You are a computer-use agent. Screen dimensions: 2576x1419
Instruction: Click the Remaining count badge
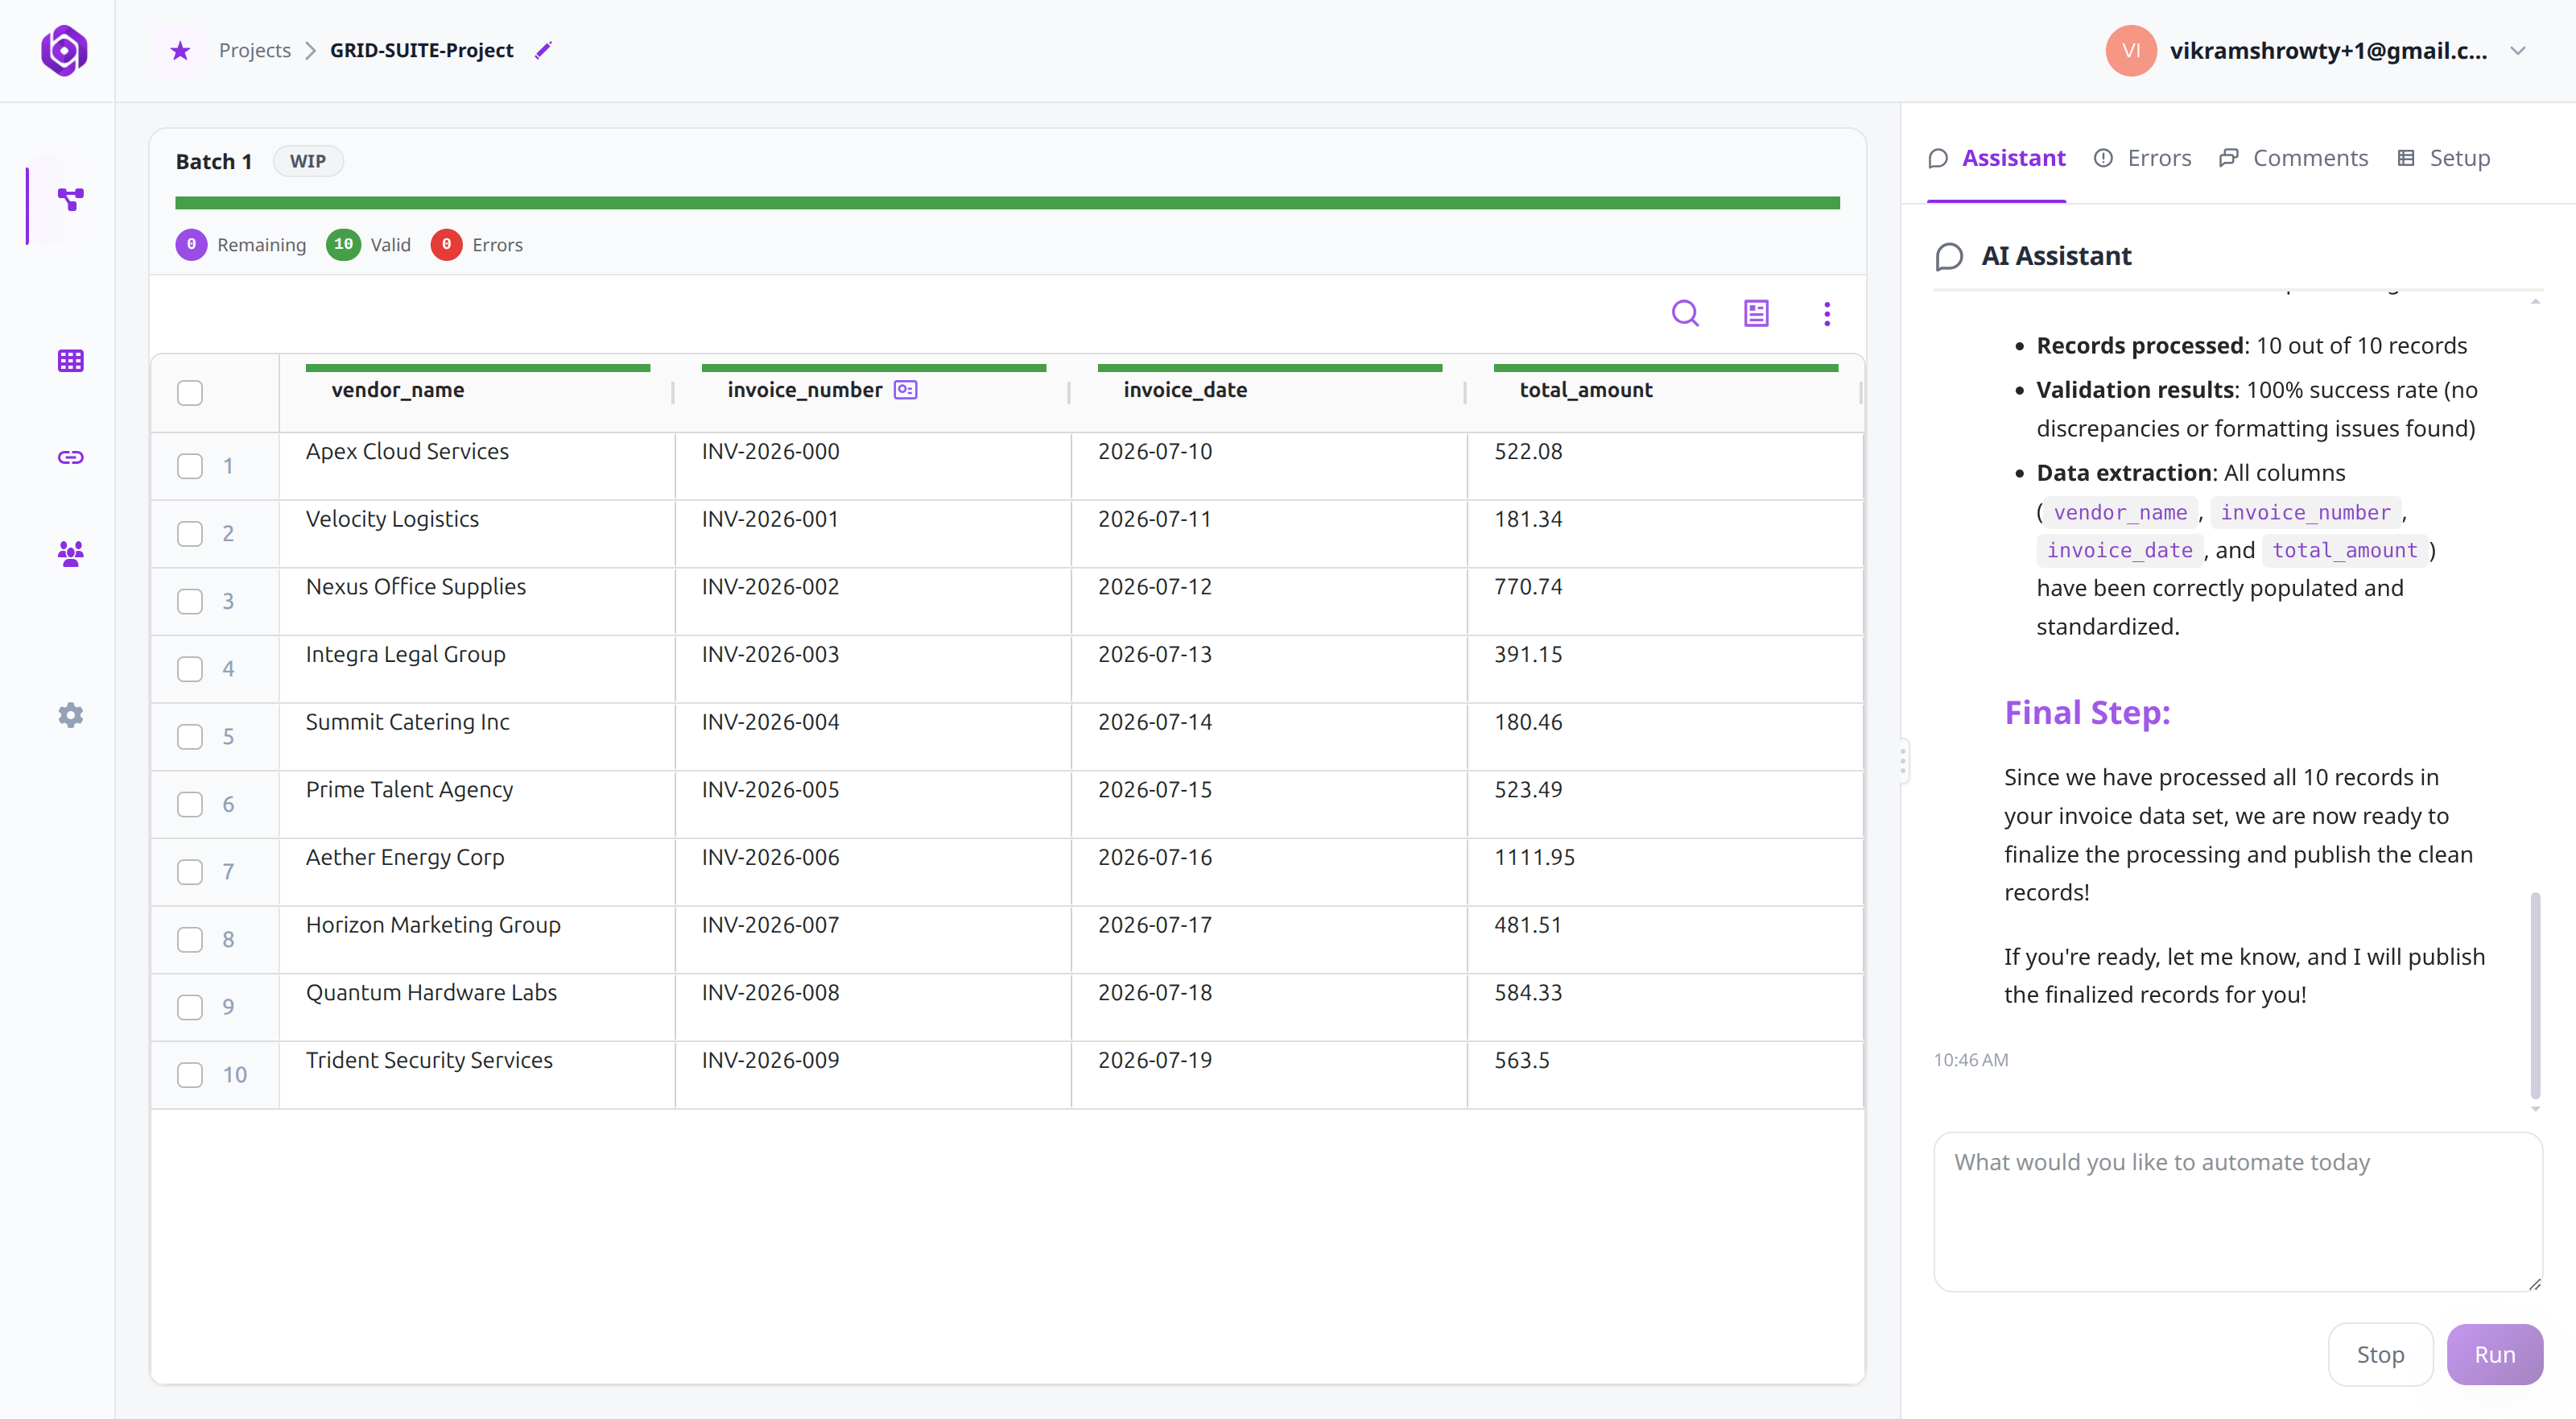pyautogui.click(x=191, y=244)
